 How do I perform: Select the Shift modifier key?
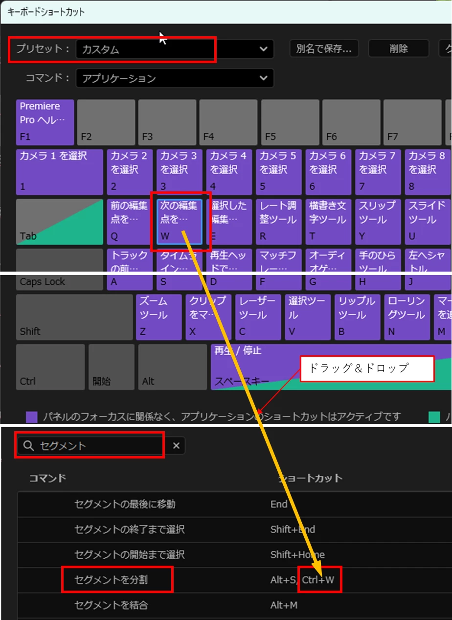(74, 317)
